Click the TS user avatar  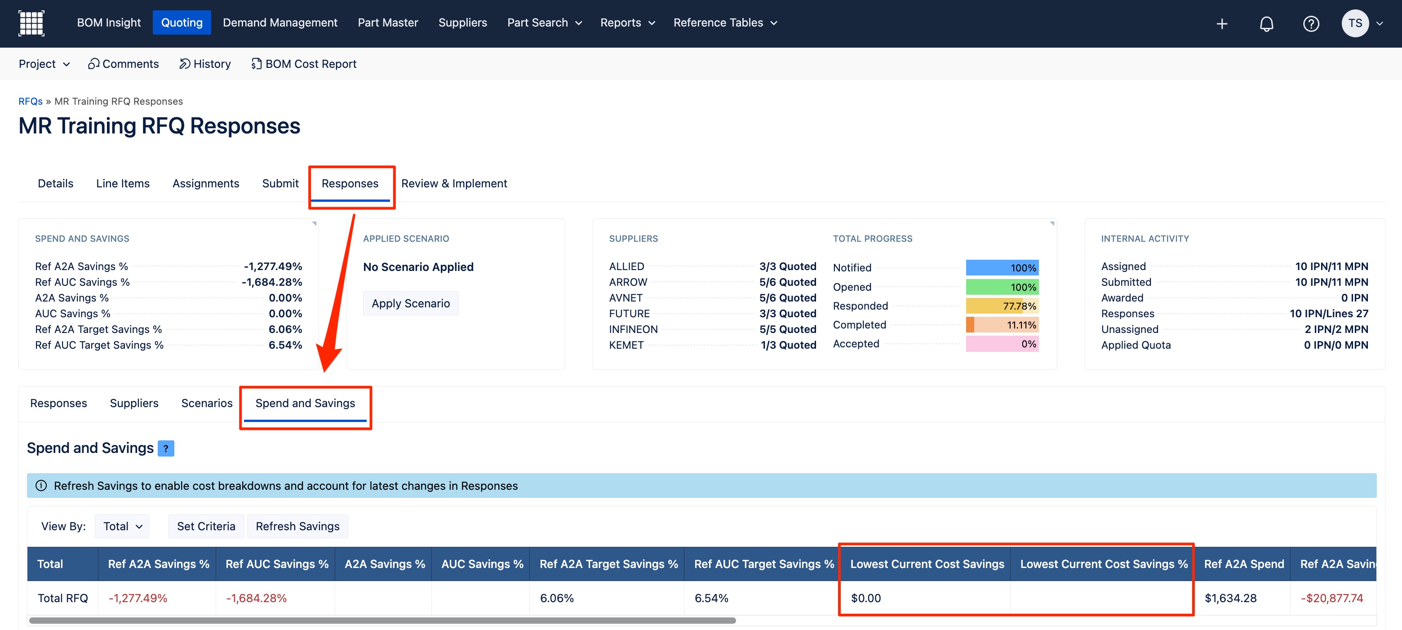1355,23
